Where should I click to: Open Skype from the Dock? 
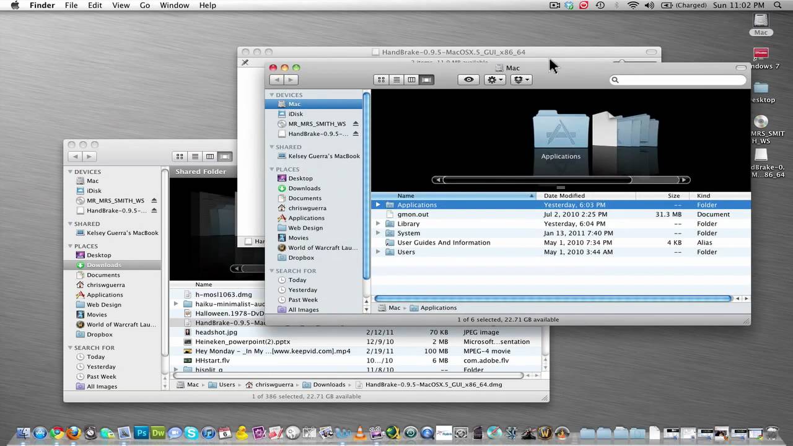191,433
